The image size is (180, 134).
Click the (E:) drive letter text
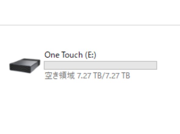coord(91,55)
